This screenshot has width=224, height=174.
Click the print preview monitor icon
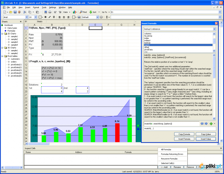[x=46, y=12]
